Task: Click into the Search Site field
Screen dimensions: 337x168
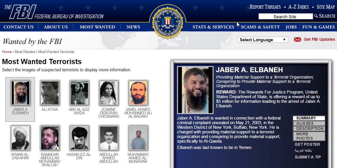Action: tap(285, 16)
